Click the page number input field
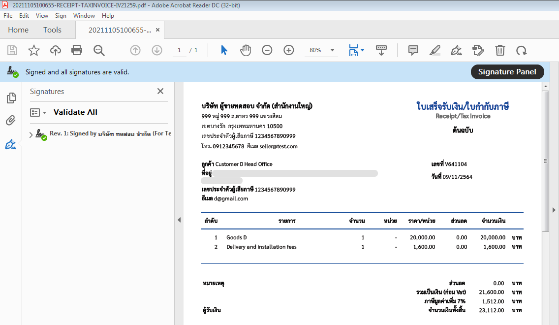Screen dimensions: 559x325 tap(179, 50)
